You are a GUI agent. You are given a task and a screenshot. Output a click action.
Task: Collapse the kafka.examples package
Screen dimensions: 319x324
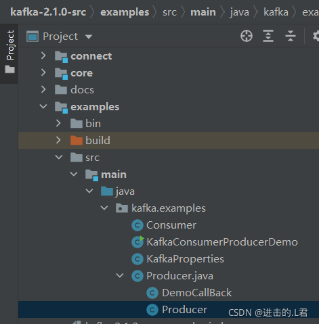pos(104,208)
